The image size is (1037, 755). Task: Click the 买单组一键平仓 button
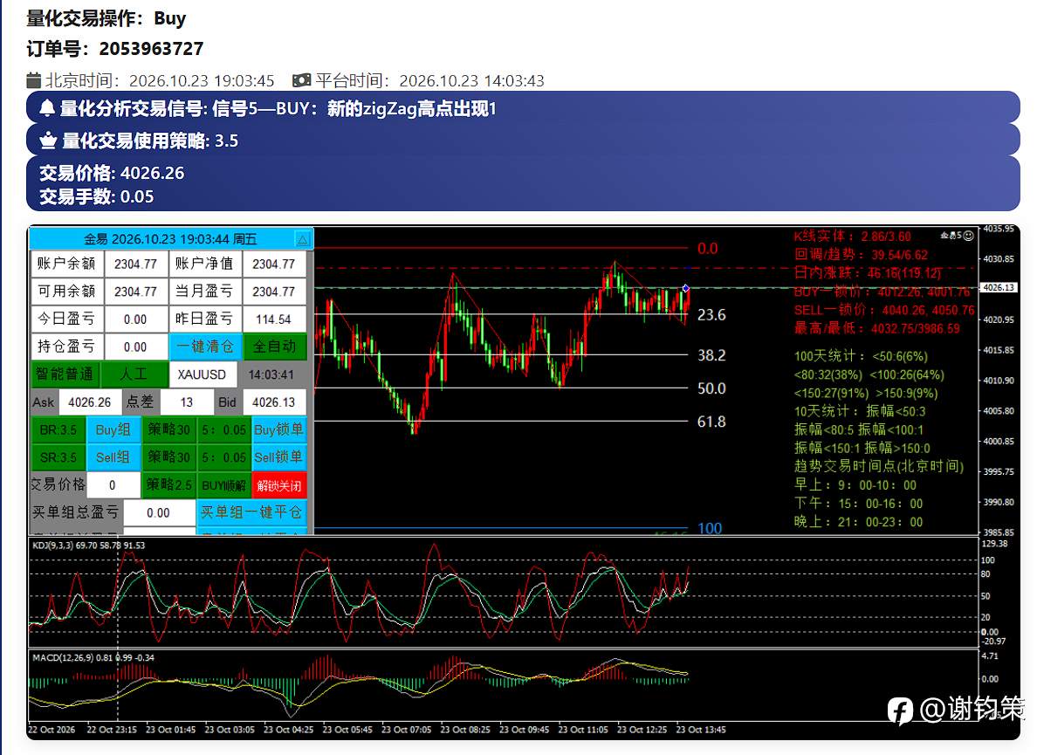[x=252, y=512]
